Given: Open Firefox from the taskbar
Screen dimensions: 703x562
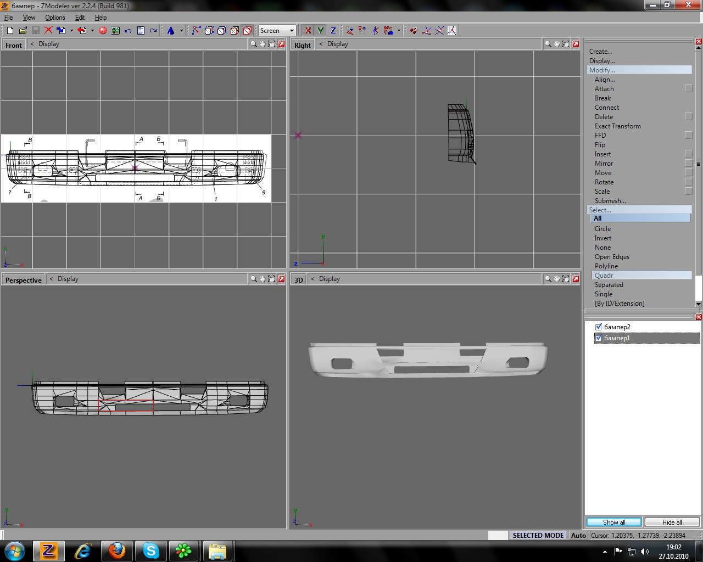Looking at the screenshot, I should click(x=116, y=550).
